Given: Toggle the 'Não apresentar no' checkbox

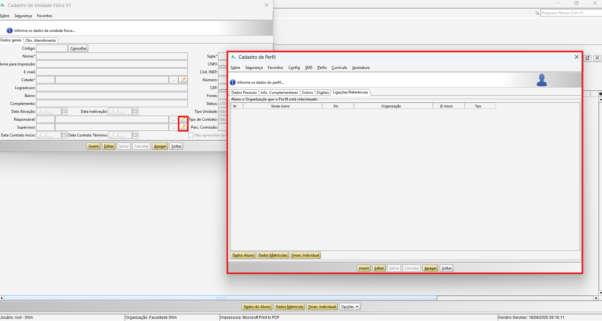Looking at the screenshot, I should tap(191, 135).
